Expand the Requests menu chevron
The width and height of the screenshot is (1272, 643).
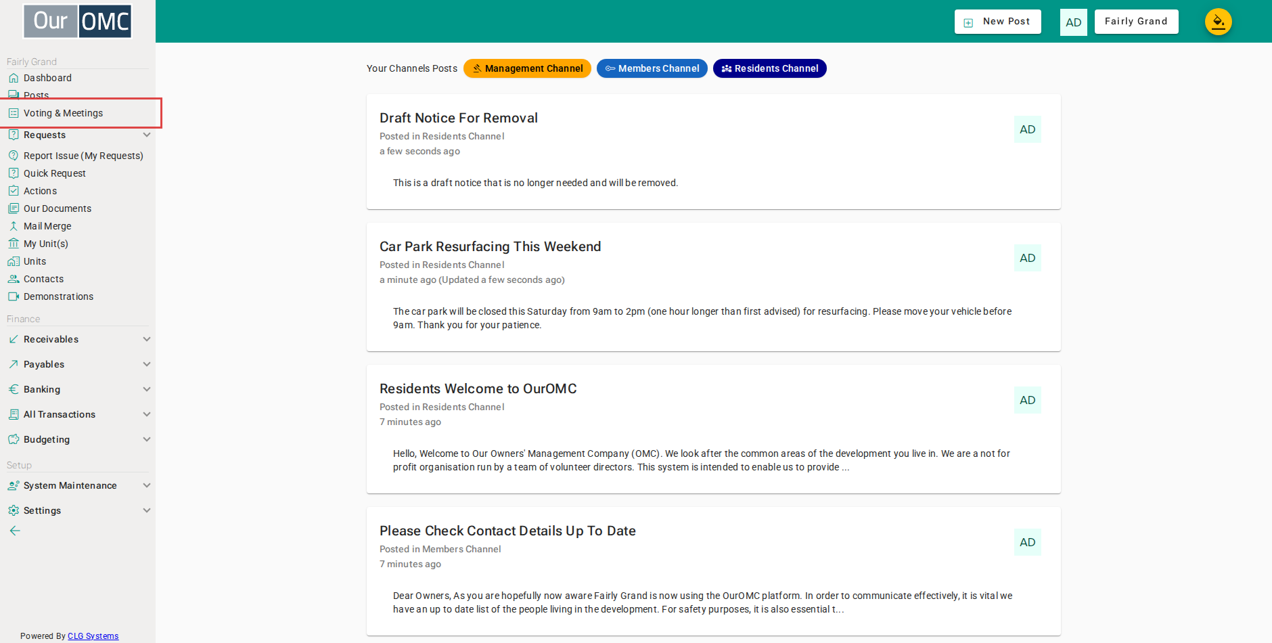point(147,135)
